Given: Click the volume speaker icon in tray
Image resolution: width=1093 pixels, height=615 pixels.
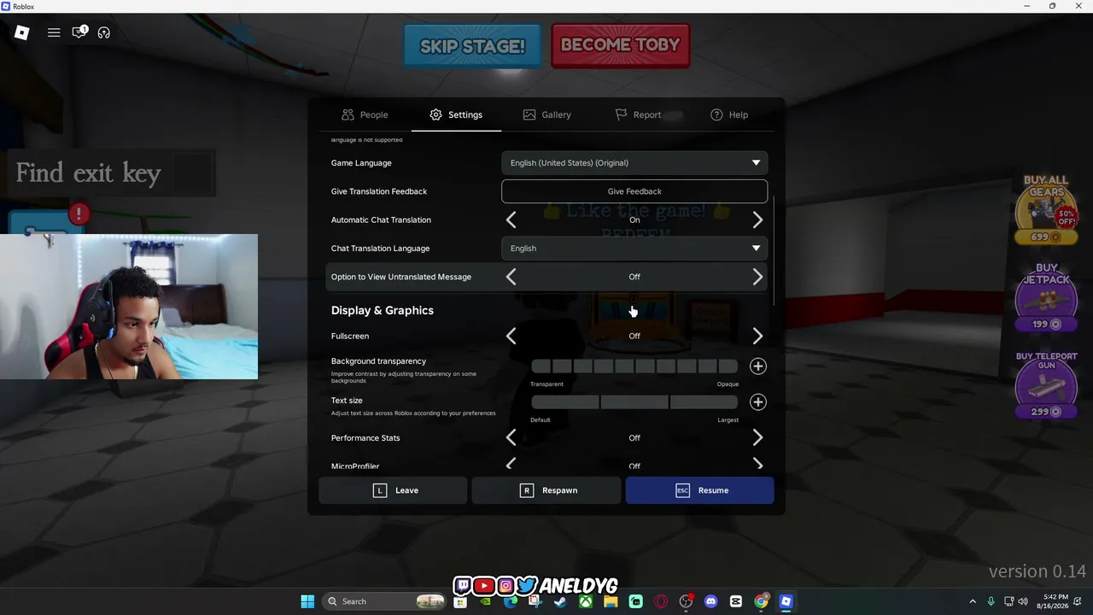Looking at the screenshot, I should [x=1023, y=601].
